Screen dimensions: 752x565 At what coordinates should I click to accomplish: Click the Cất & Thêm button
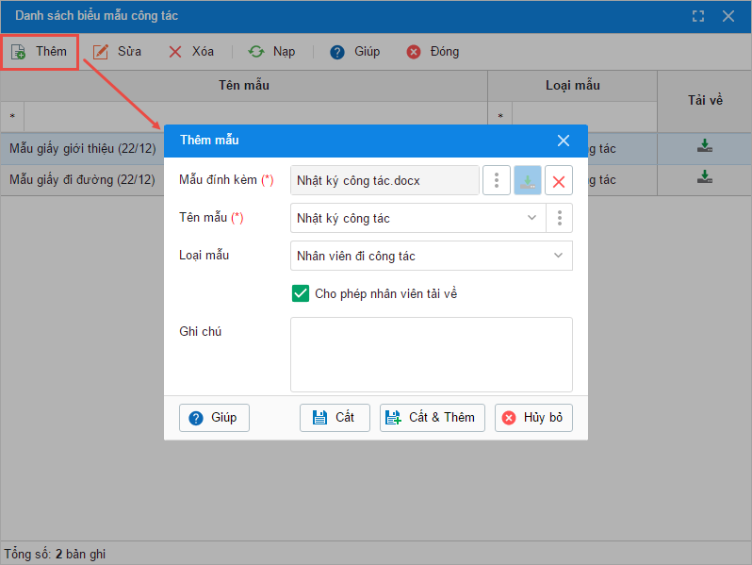(433, 417)
